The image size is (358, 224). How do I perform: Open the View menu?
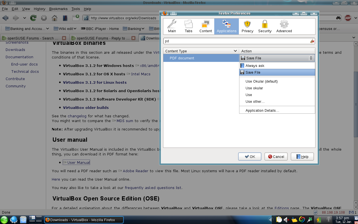coord(26,9)
